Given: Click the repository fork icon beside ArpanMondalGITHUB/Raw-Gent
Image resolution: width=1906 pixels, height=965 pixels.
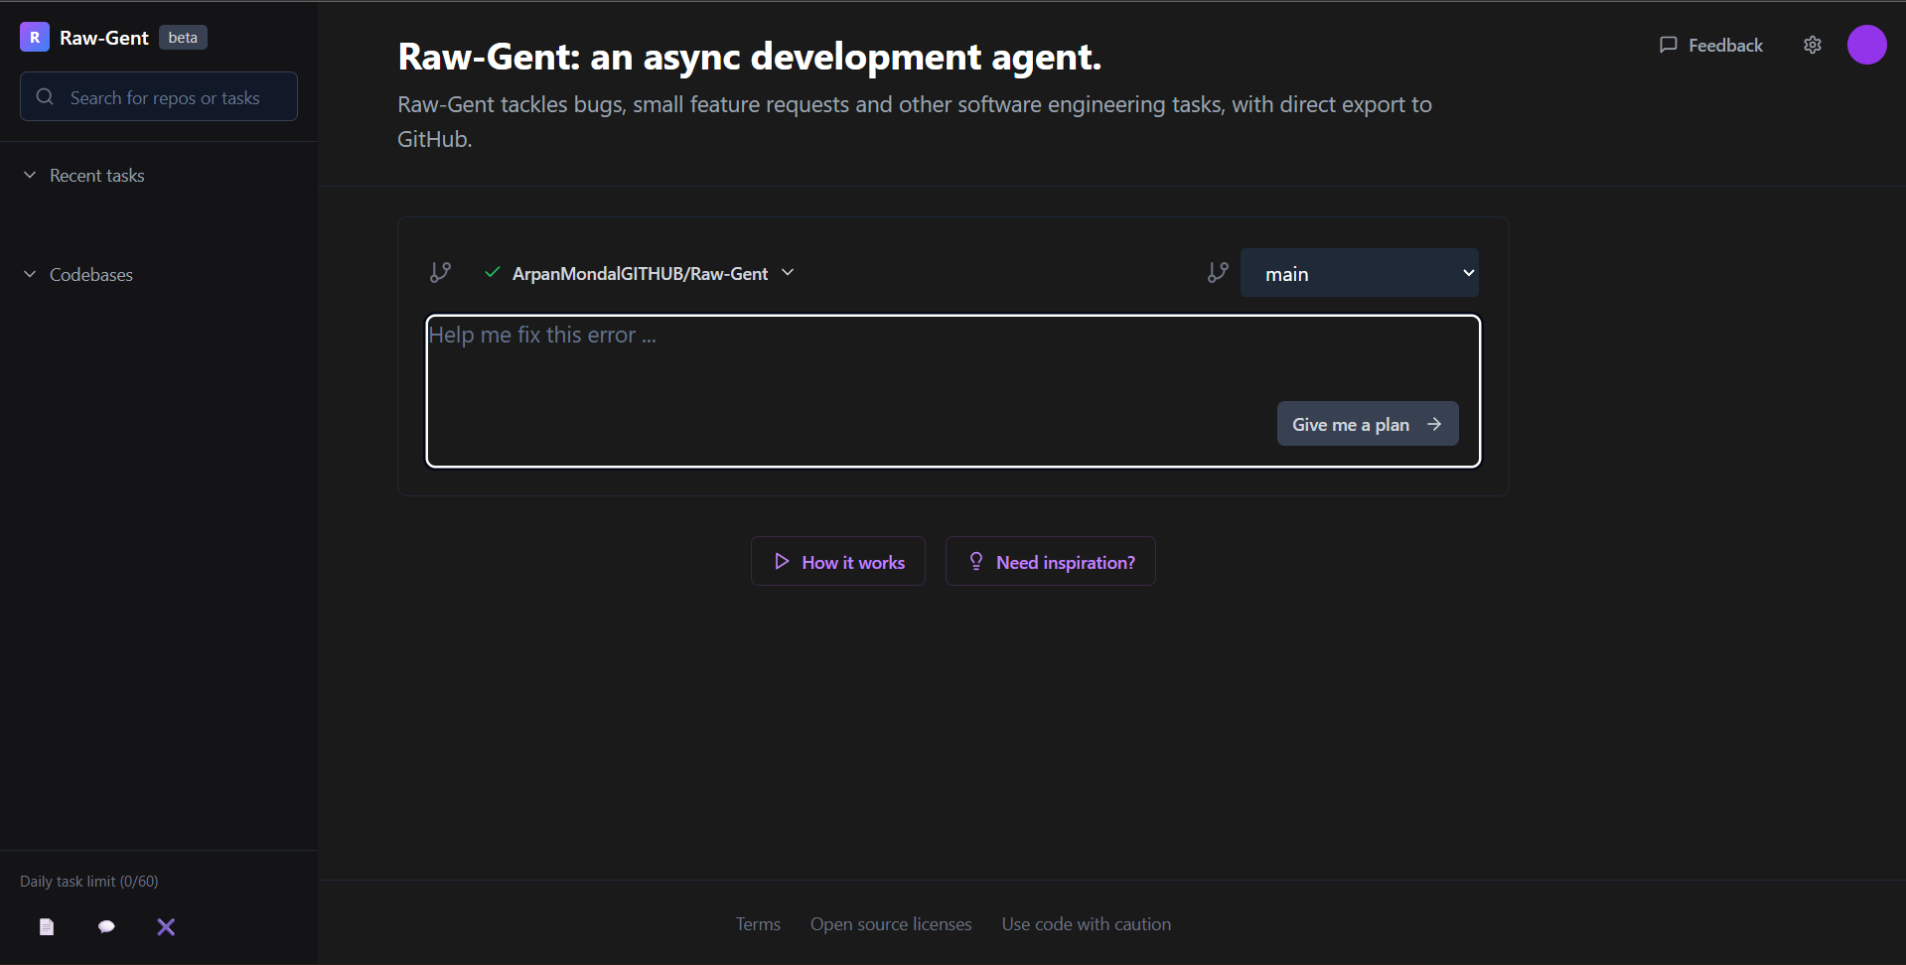Looking at the screenshot, I should pos(440,273).
